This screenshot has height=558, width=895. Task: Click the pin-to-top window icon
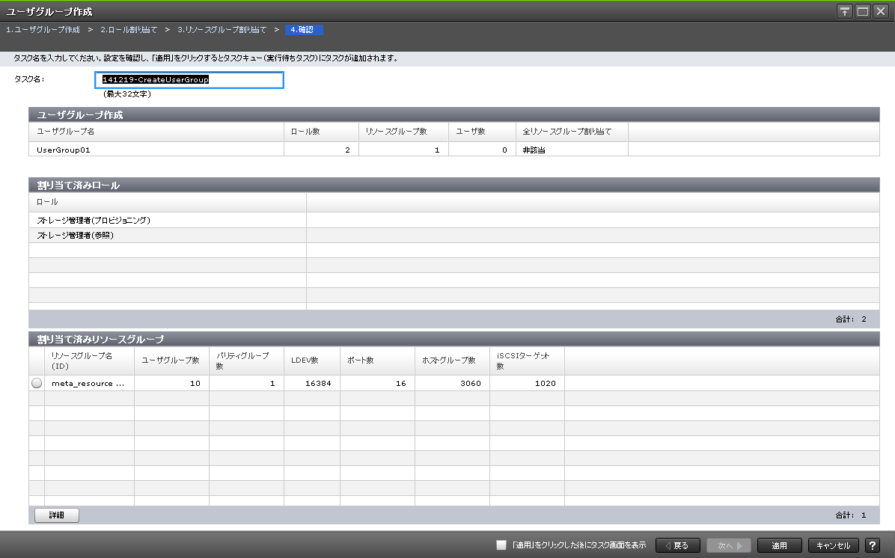[x=845, y=11]
